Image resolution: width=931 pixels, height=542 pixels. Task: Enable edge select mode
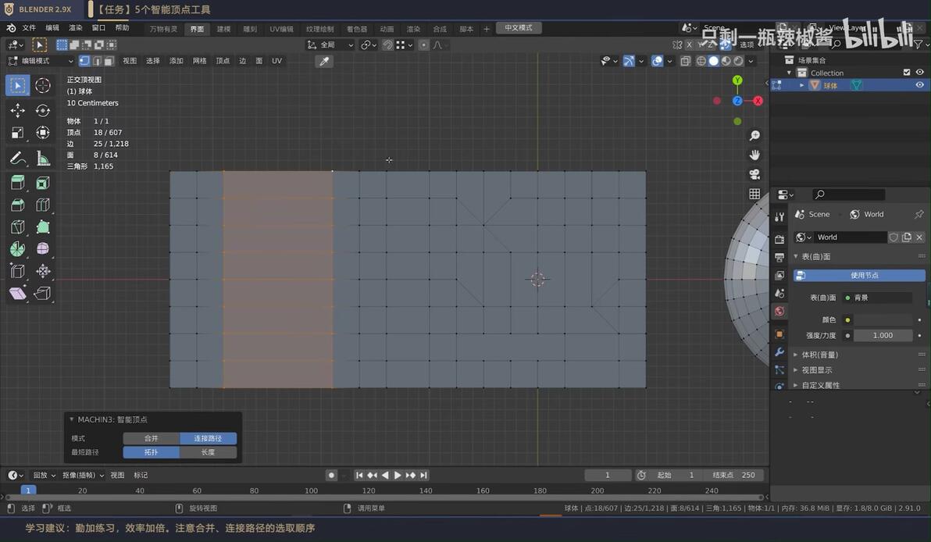[x=97, y=61]
